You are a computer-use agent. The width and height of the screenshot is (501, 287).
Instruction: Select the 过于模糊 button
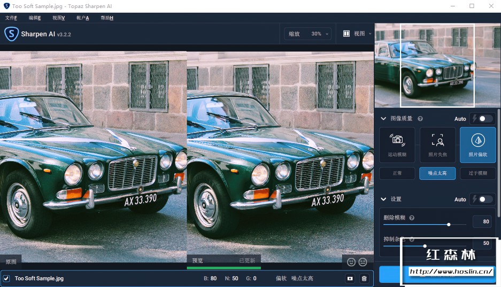pos(477,173)
